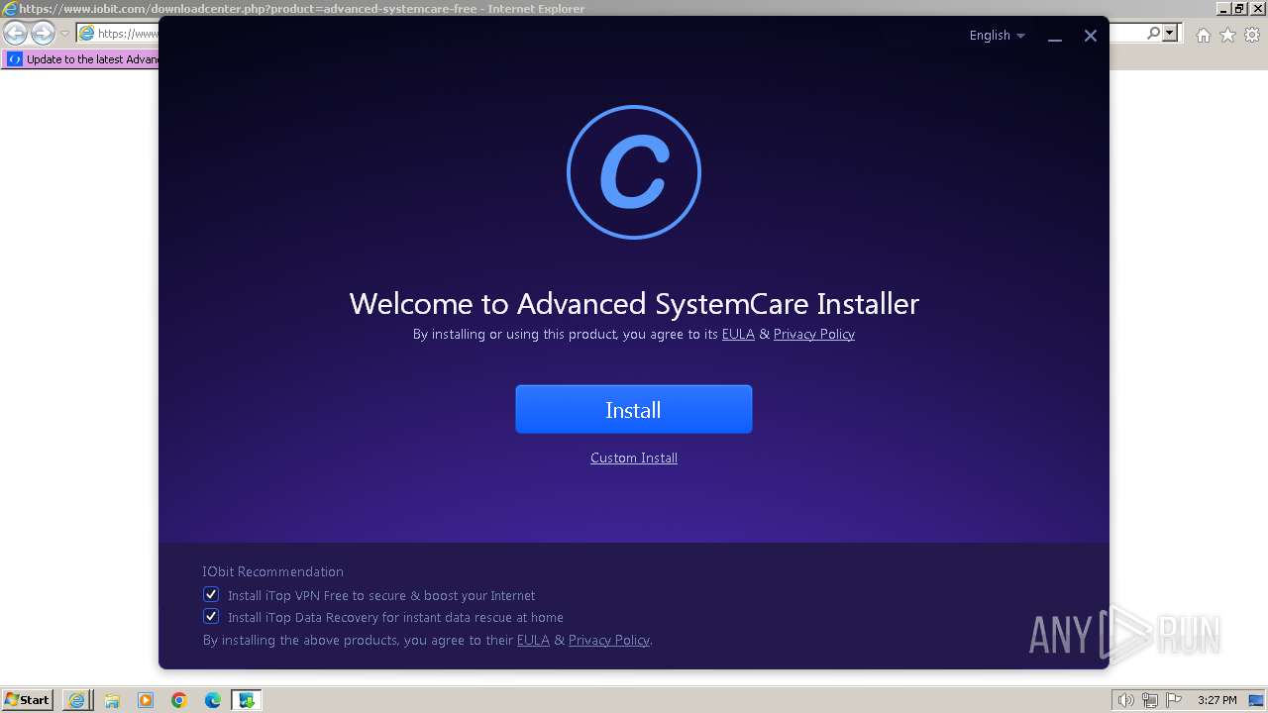This screenshot has height=713, width=1268.
Task: Go forward in Internet Explorer
Action: (43, 34)
